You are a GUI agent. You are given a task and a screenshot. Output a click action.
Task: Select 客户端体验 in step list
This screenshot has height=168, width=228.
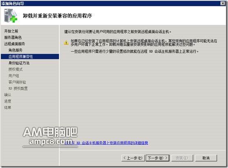17,82
